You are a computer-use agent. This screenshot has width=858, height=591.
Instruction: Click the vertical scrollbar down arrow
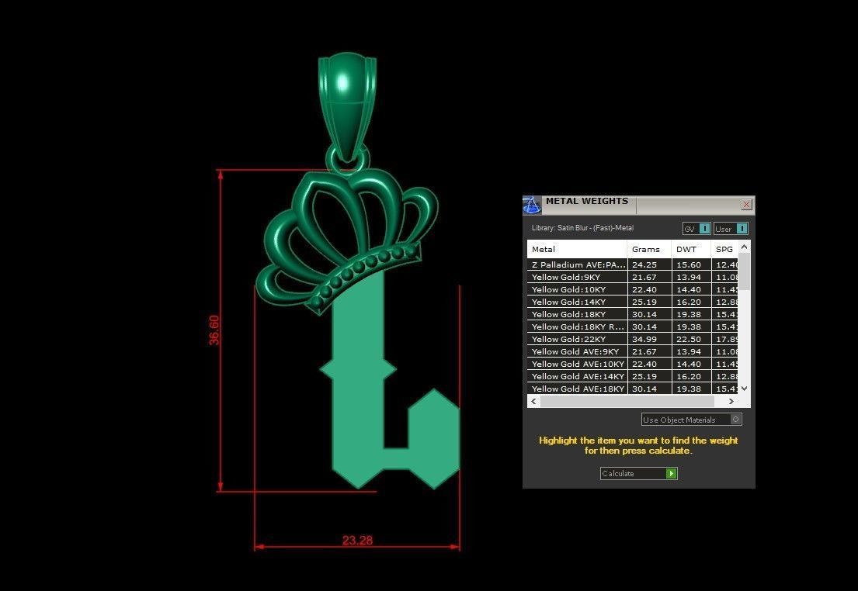click(744, 388)
